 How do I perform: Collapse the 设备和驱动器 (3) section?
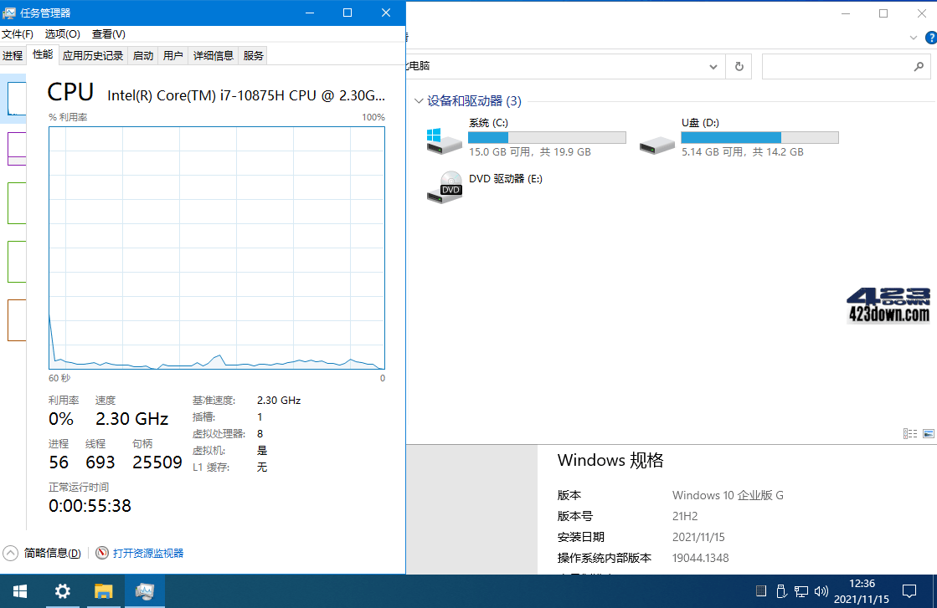tap(418, 100)
